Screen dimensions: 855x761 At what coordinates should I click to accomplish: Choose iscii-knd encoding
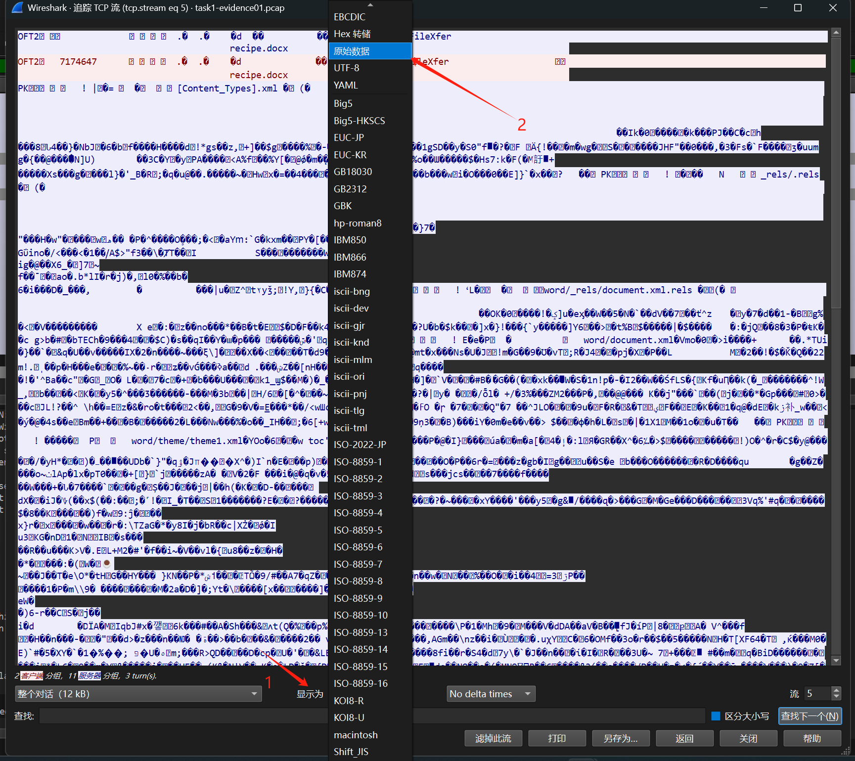click(370, 342)
